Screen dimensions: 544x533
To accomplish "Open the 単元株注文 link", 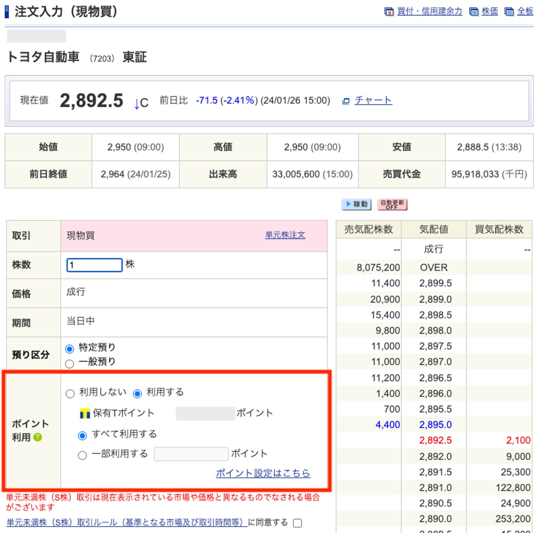I will 285,235.
